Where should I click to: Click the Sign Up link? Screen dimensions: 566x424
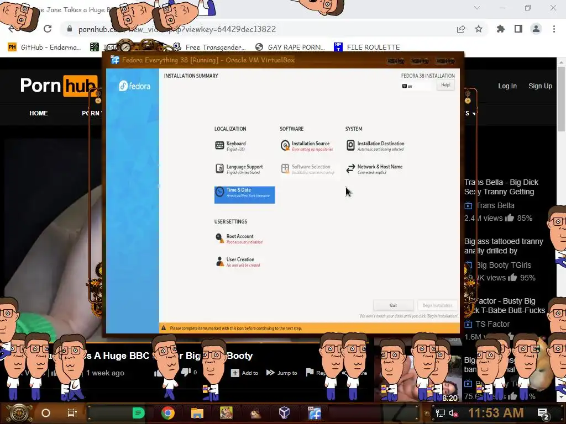pos(541,86)
